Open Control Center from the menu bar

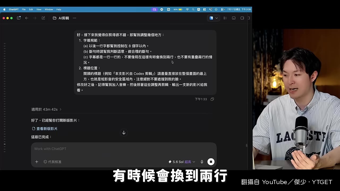[x=222, y=9]
